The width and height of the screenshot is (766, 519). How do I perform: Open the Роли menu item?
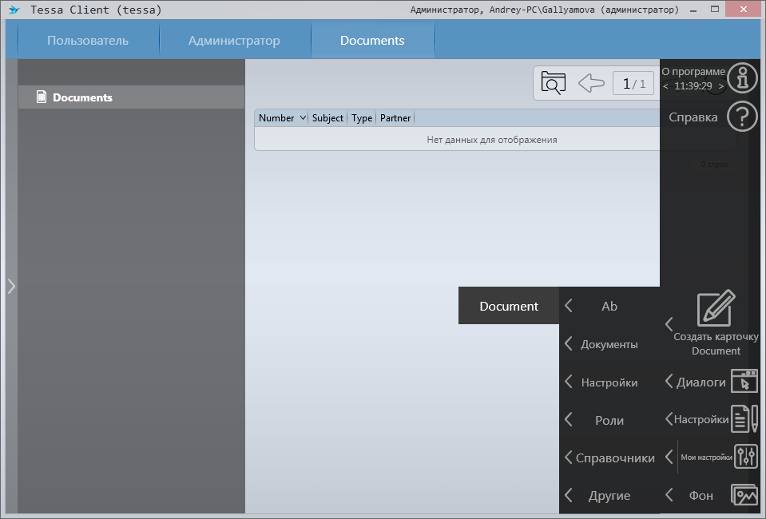pos(609,420)
